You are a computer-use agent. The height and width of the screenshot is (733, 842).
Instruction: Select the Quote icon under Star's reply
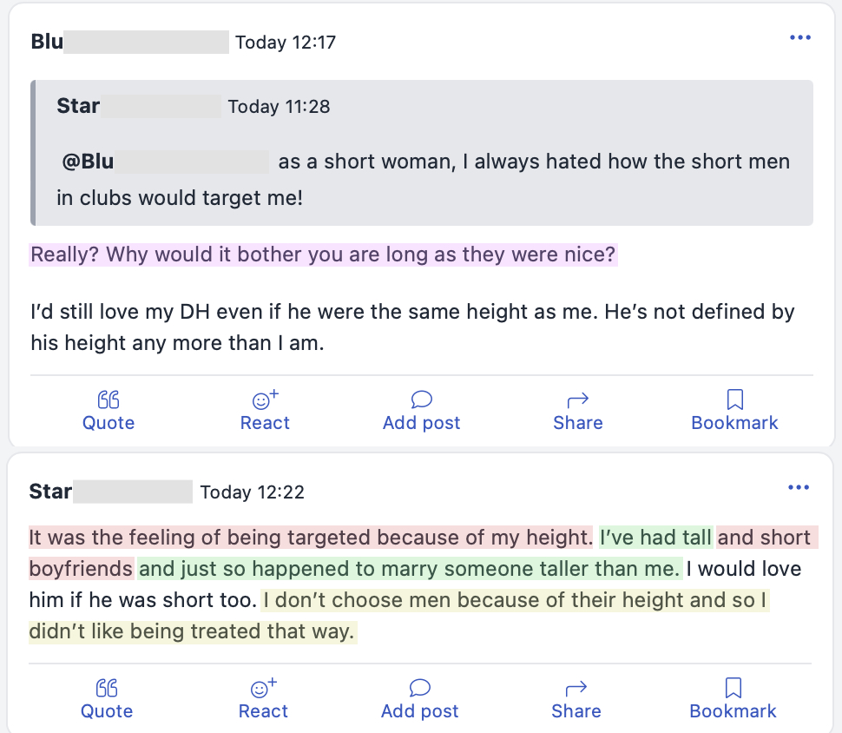[106, 687]
